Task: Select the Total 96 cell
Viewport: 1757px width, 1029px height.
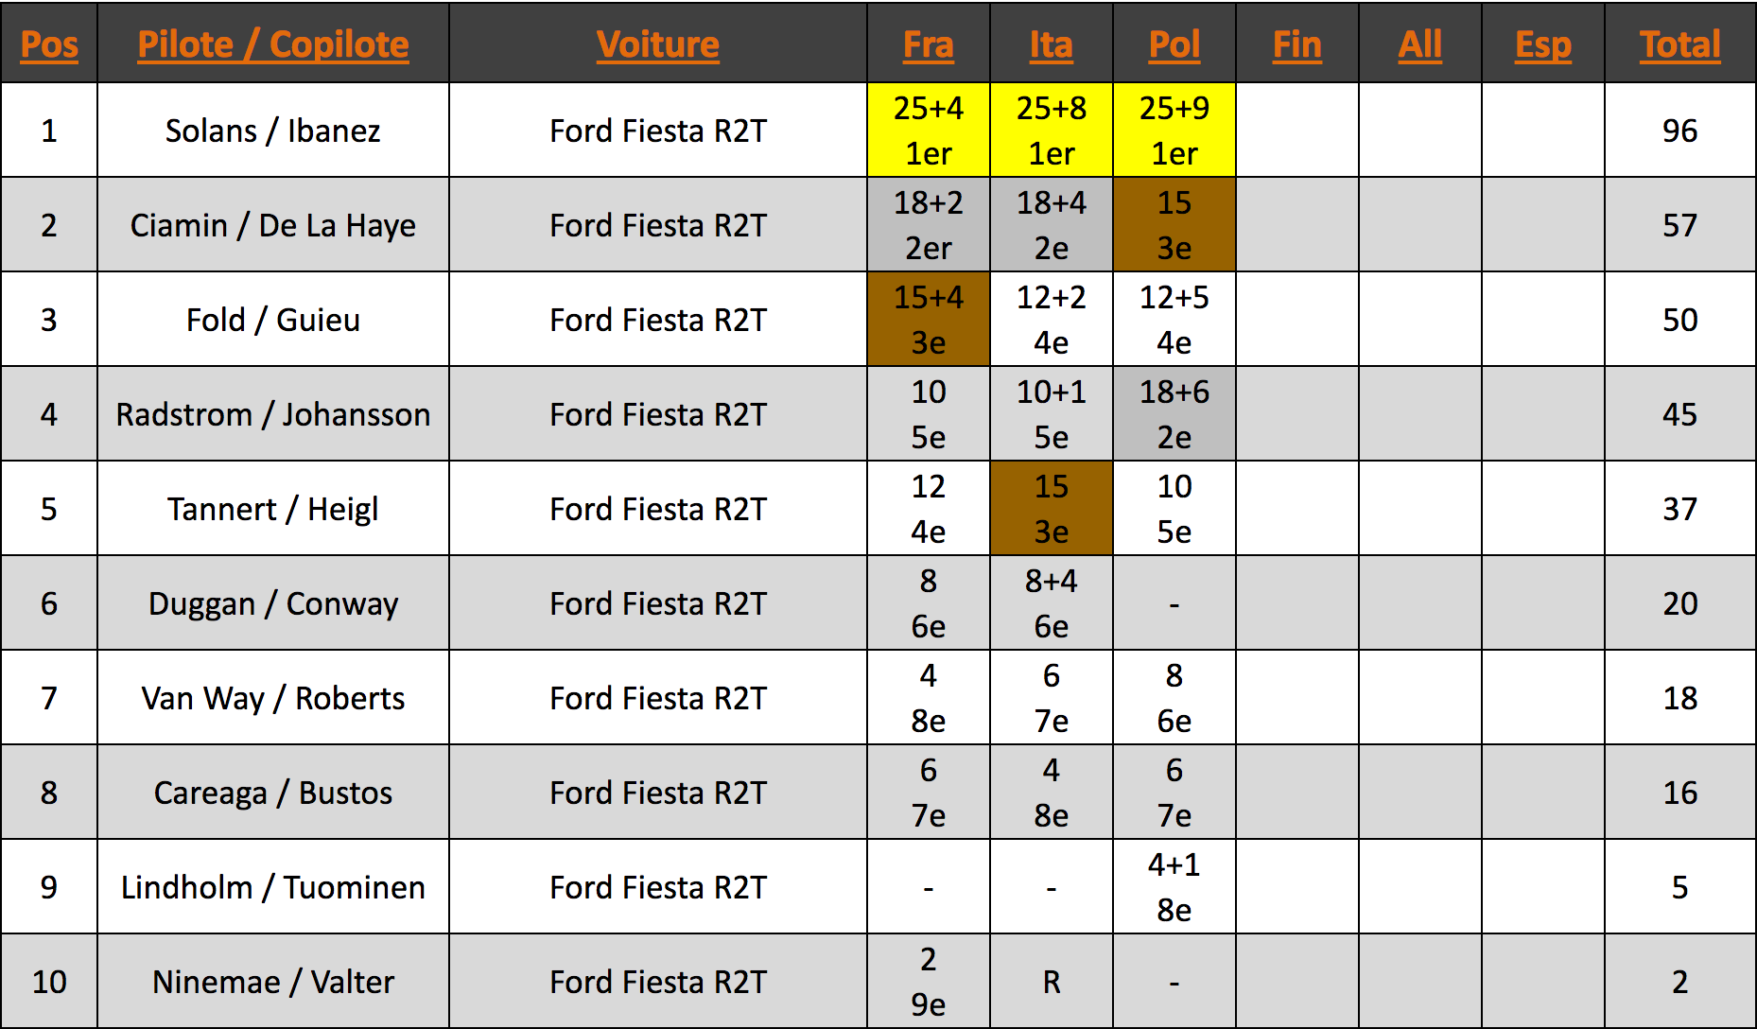Action: click(x=1680, y=131)
